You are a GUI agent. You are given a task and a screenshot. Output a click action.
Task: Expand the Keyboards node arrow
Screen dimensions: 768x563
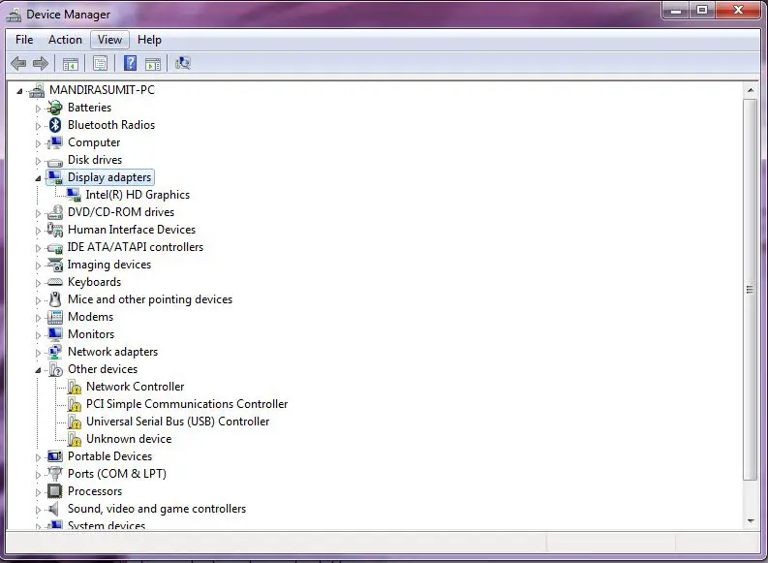(38, 283)
